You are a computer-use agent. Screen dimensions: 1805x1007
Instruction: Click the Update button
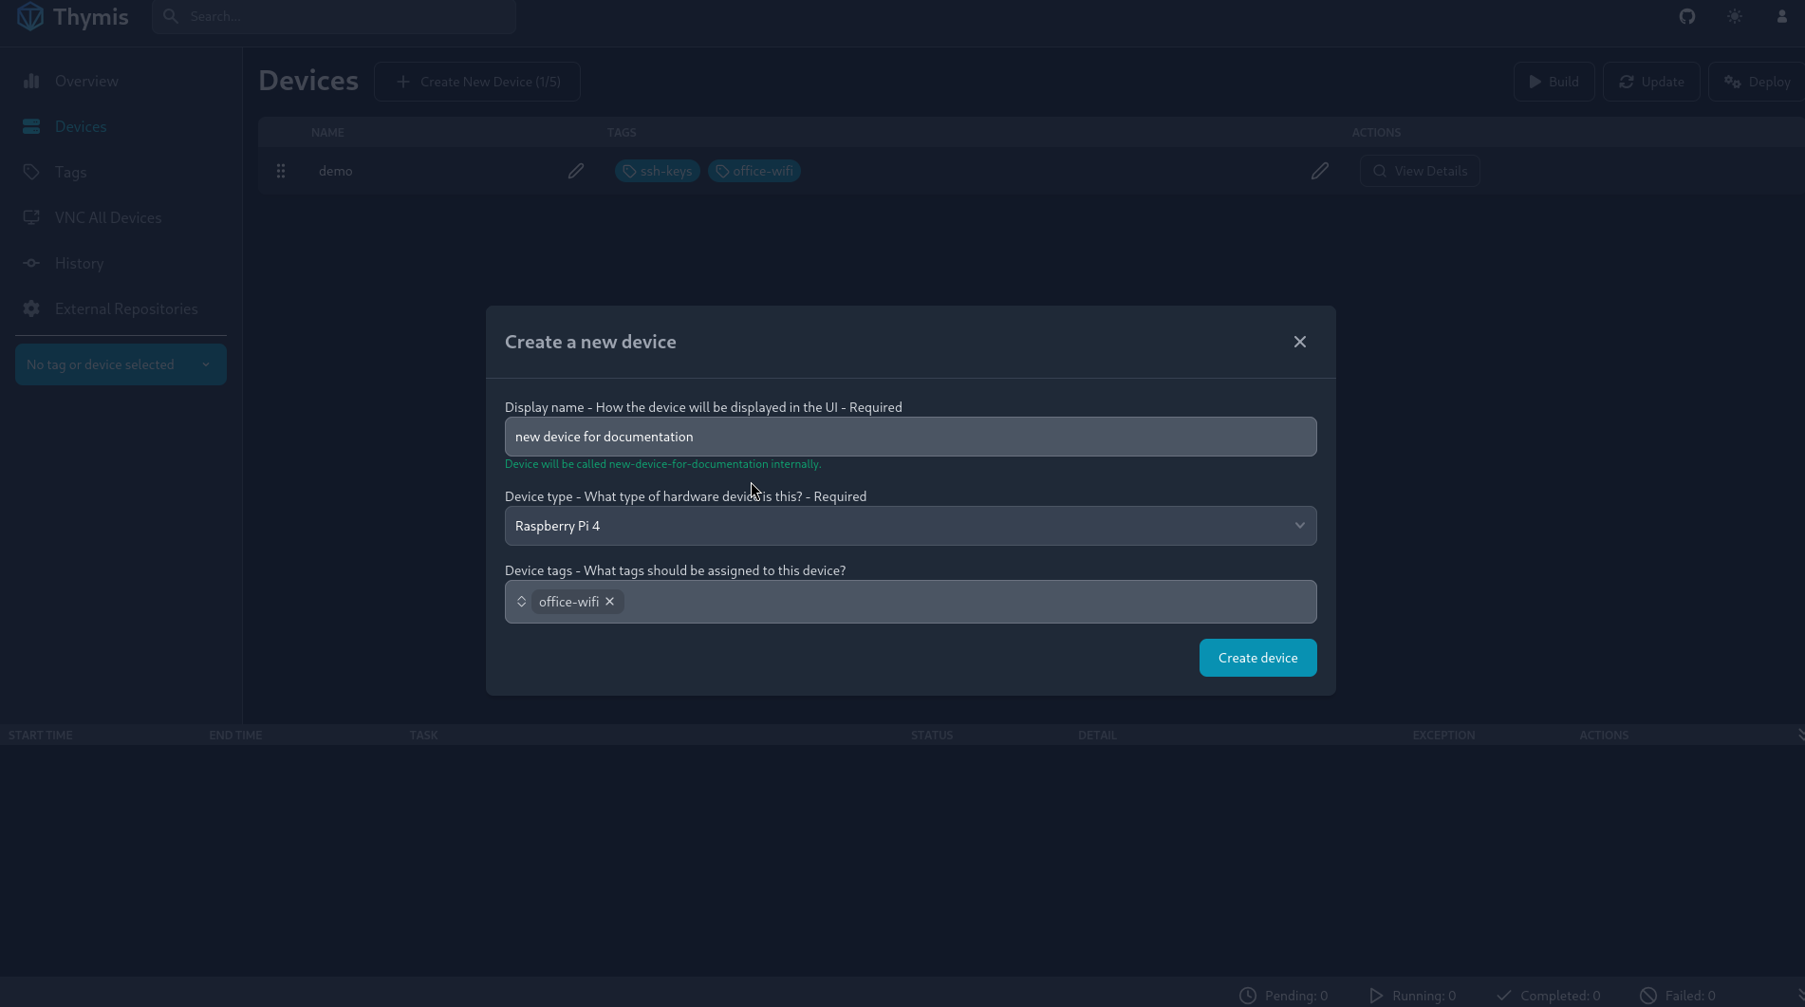(x=1651, y=82)
